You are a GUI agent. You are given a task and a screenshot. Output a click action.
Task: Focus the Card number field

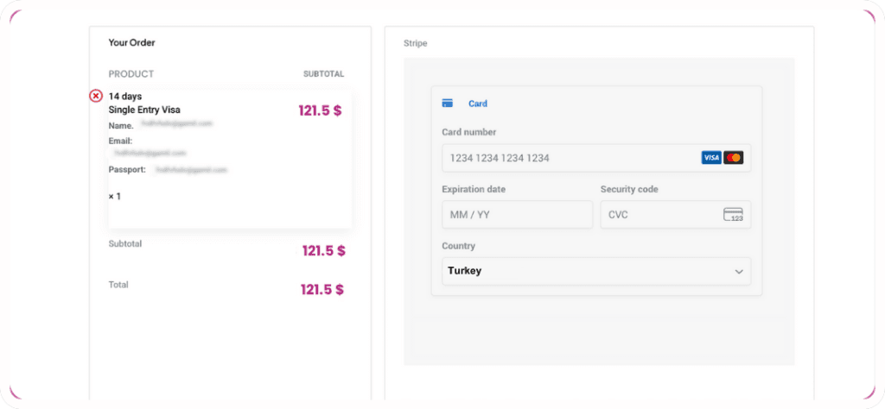click(570, 158)
